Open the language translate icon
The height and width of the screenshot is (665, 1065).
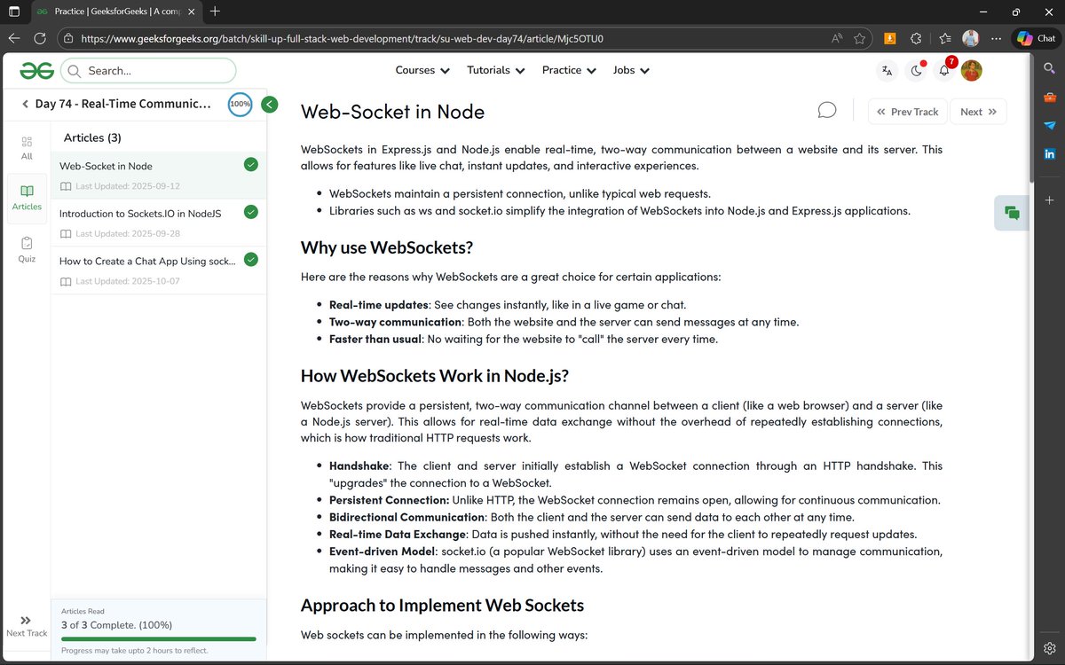[887, 70]
